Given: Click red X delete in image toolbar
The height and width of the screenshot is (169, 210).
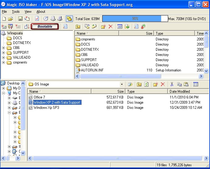Looking at the screenshot, I should click(x=110, y=26).
